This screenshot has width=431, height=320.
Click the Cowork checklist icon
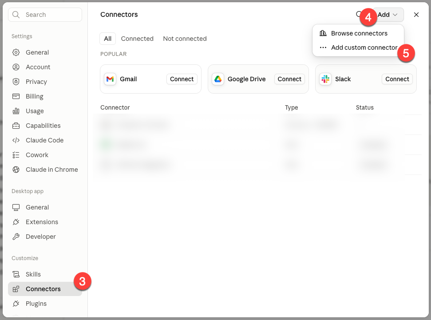pos(16,155)
